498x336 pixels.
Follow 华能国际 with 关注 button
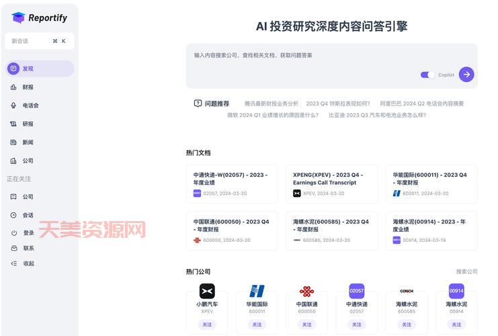click(x=257, y=325)
